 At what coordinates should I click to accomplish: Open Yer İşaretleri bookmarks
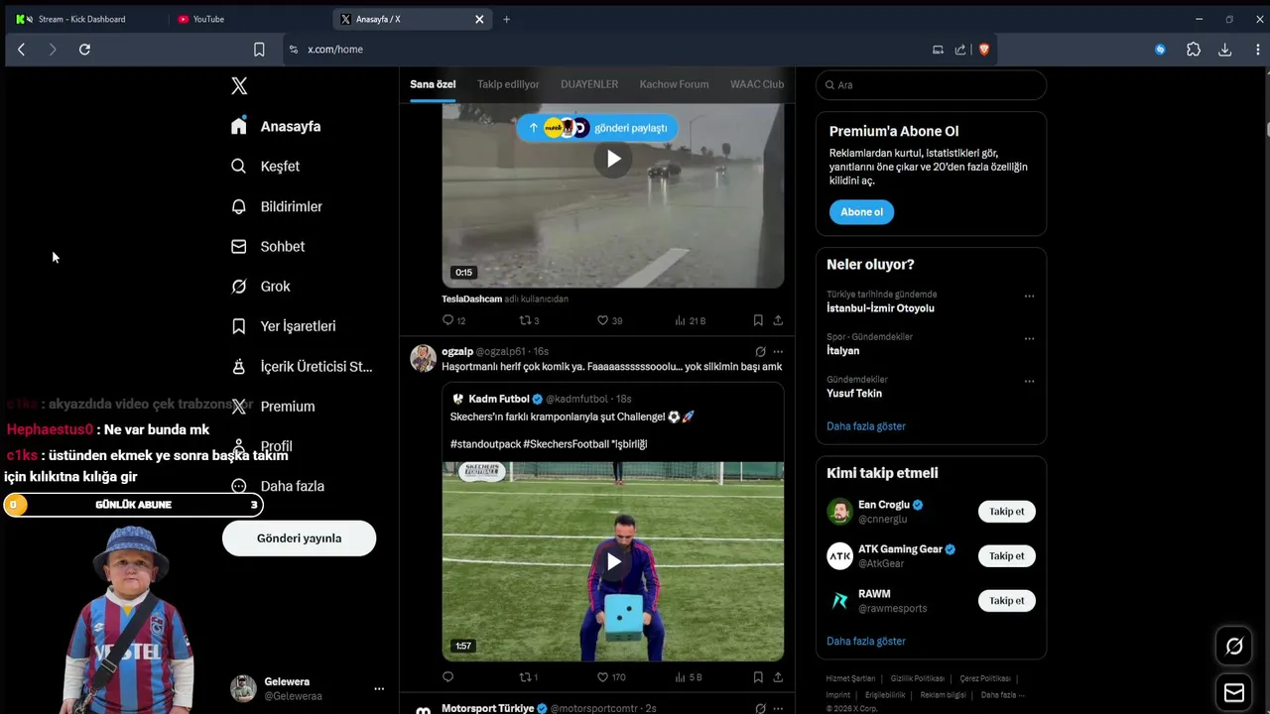coord(284,326)
